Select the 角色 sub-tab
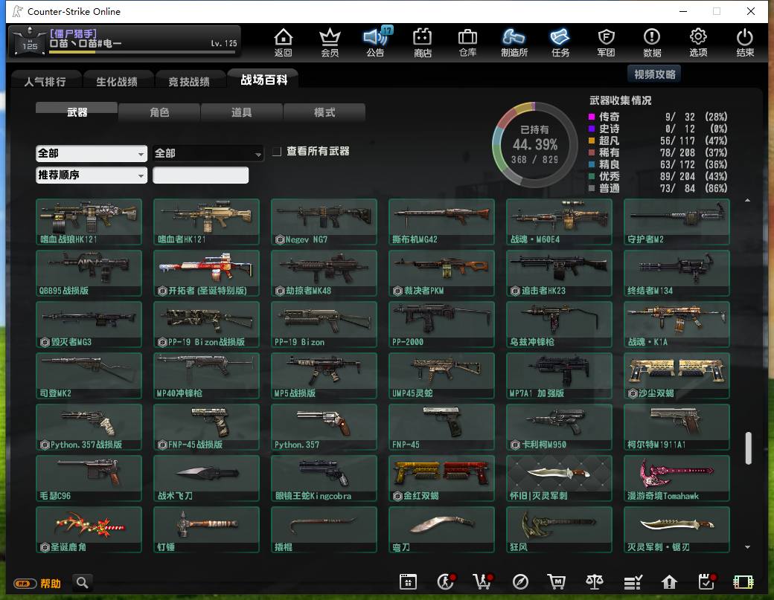Image resolution: width=774 pixels, height=600 pixels. [159, 112]
